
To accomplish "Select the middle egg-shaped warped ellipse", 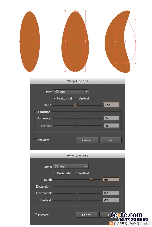I will (x=75, y=41).
